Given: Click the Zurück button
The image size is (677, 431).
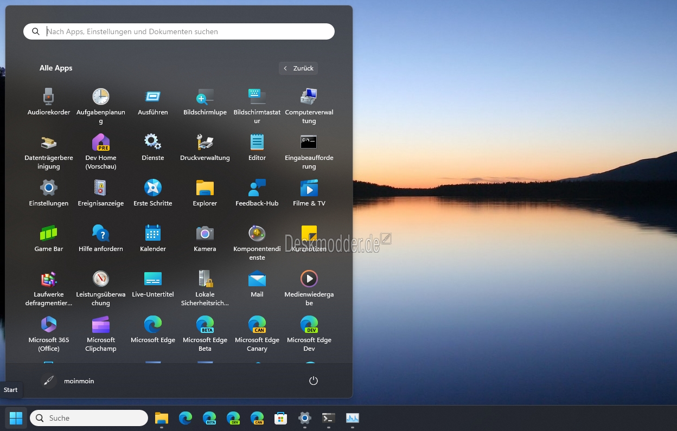Looking at the screenshot, I should [x=298, y=68].
